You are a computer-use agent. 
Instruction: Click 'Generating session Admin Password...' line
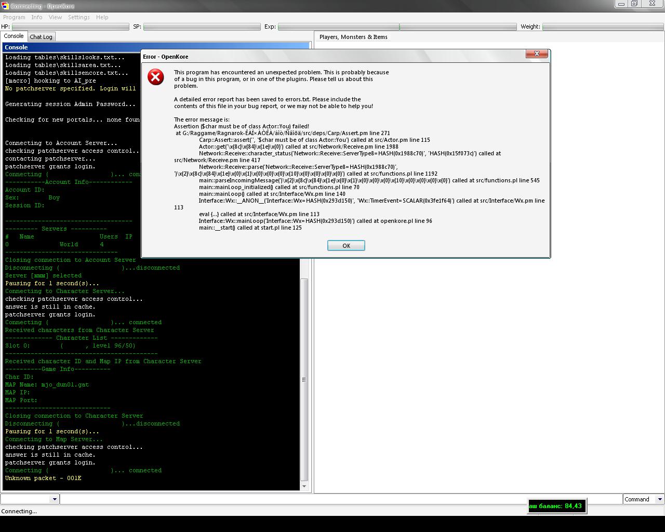point(70,104)
